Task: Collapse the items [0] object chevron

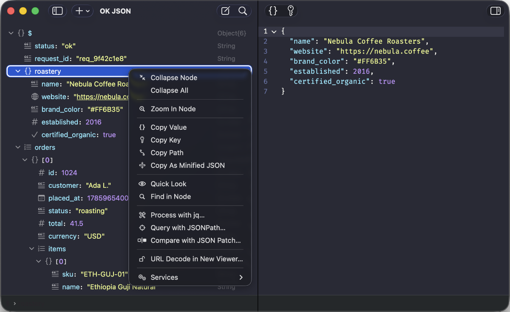Action: (38, 262)
